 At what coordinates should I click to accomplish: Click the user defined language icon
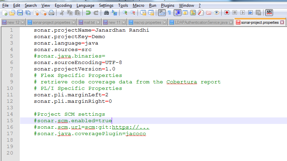(185, 13)
